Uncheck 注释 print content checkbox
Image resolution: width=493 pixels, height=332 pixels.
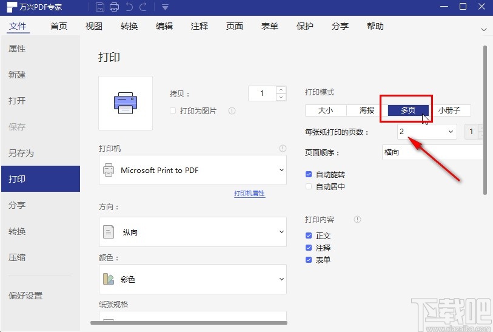click(309, 248)
